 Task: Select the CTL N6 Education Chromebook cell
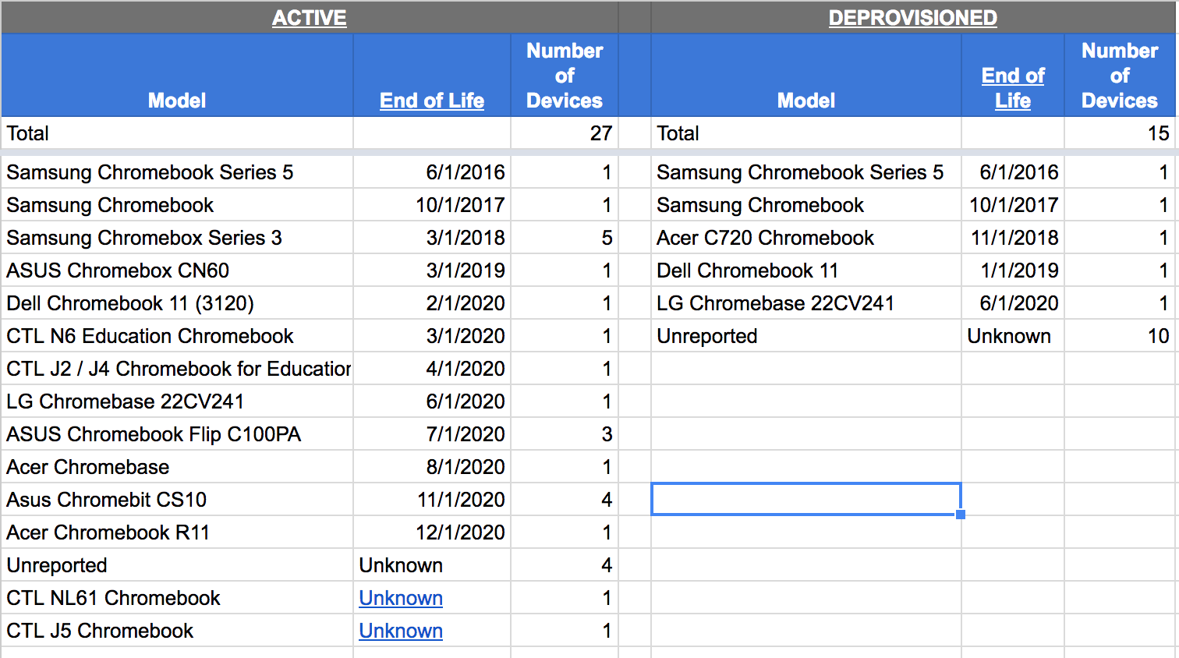pos(177,336)
